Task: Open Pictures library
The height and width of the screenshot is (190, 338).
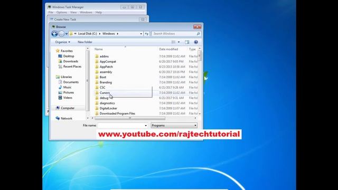Action: coord(69,92)
